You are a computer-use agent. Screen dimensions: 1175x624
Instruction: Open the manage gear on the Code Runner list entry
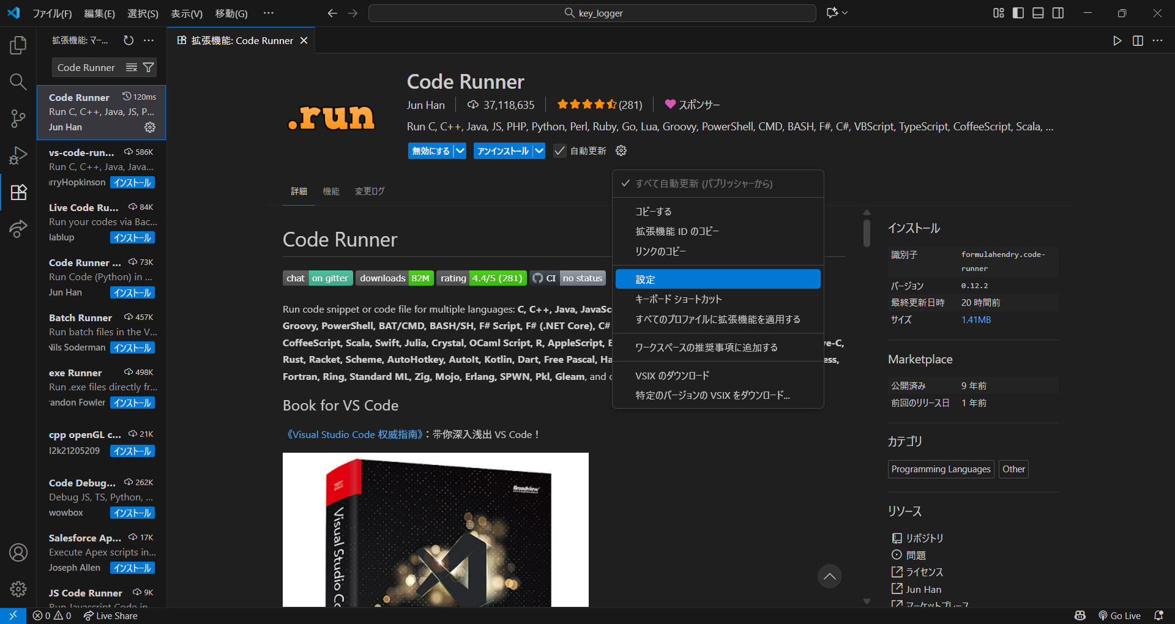pos(150,127)
